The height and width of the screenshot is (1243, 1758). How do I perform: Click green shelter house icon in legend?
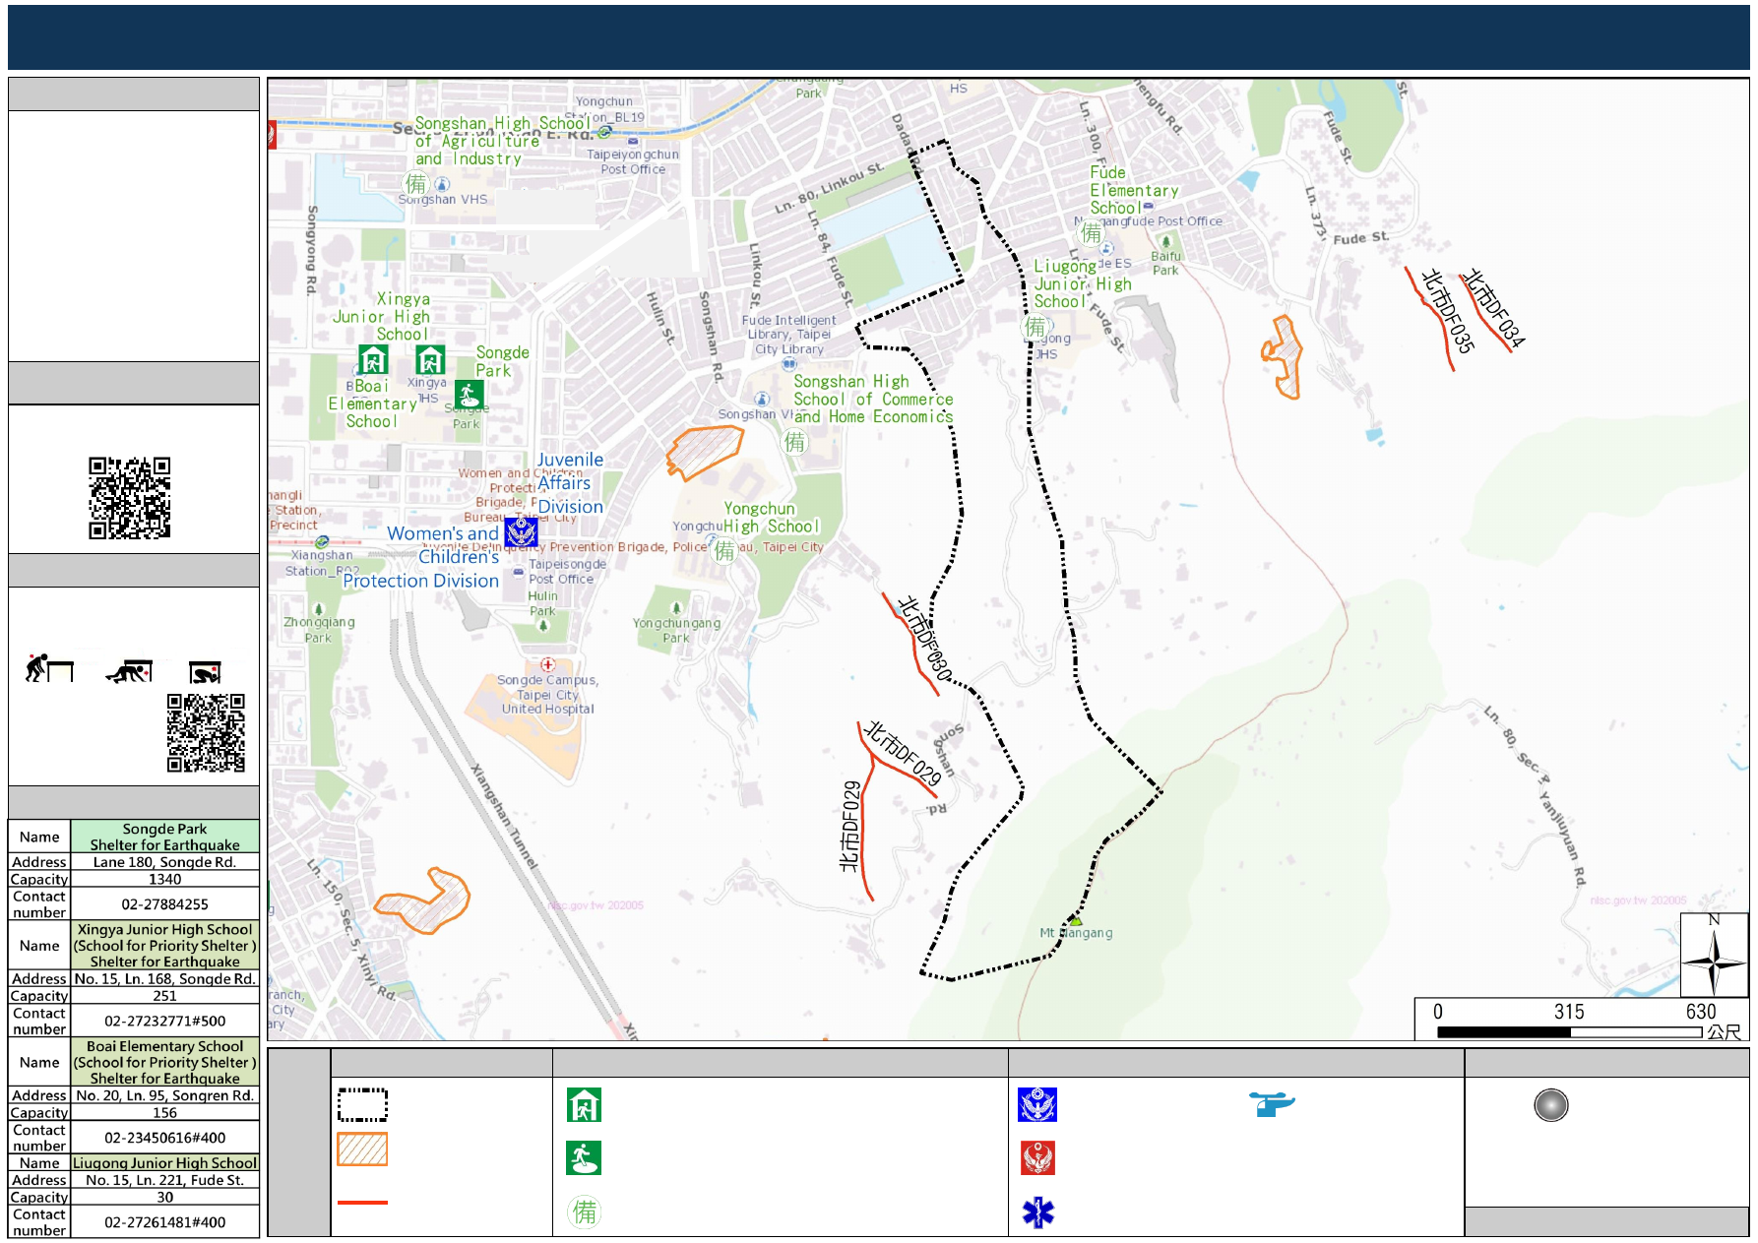tap(584, 1104)
